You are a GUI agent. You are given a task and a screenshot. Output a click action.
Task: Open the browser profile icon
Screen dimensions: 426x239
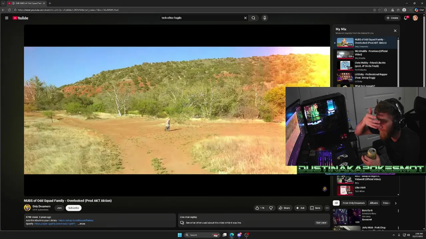point(404,10)
